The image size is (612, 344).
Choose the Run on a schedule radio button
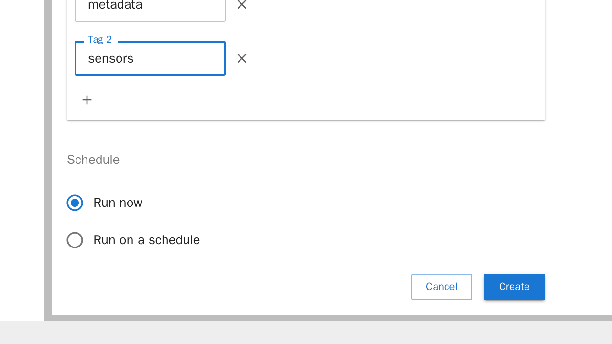(x=75, y=240)
